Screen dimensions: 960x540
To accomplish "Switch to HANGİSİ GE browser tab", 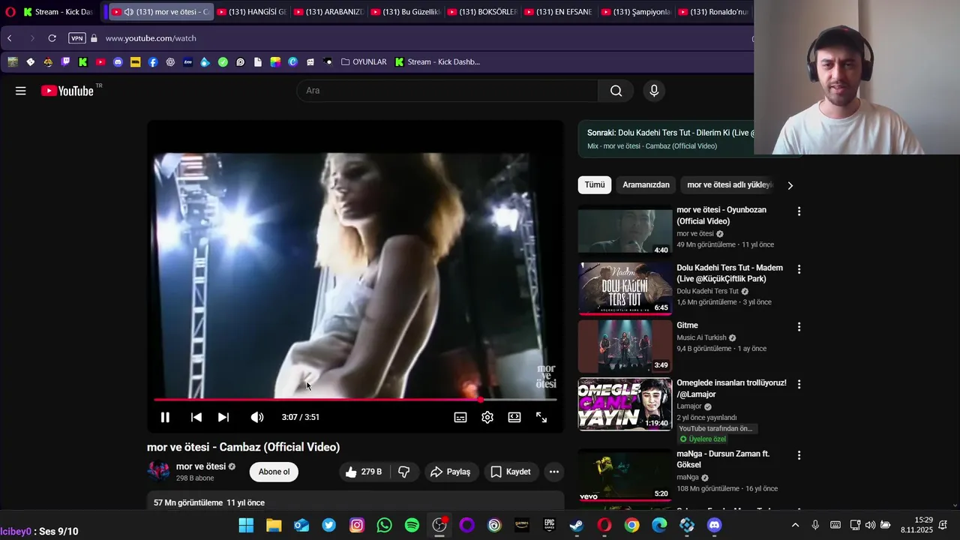I will coord(251,12).
